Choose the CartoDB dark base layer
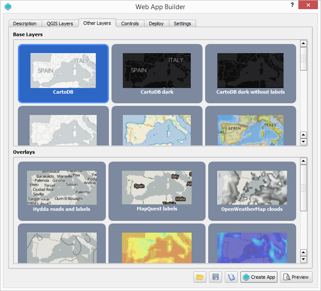321x291 pixels. (157, 73)
